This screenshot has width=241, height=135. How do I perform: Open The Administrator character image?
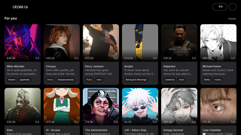[x=101, y=106]
